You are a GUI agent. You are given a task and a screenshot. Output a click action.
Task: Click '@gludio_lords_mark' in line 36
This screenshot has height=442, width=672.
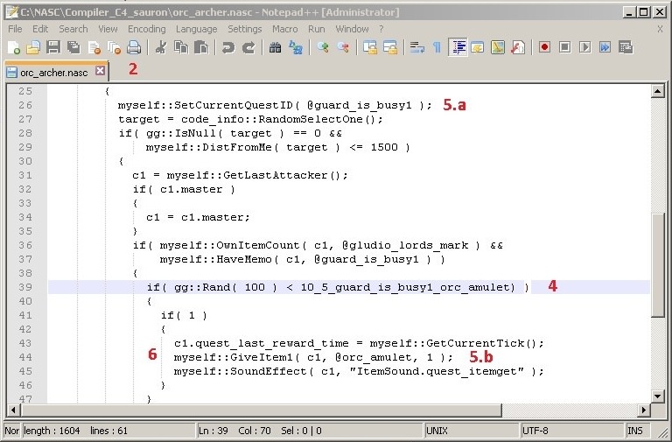405,245
